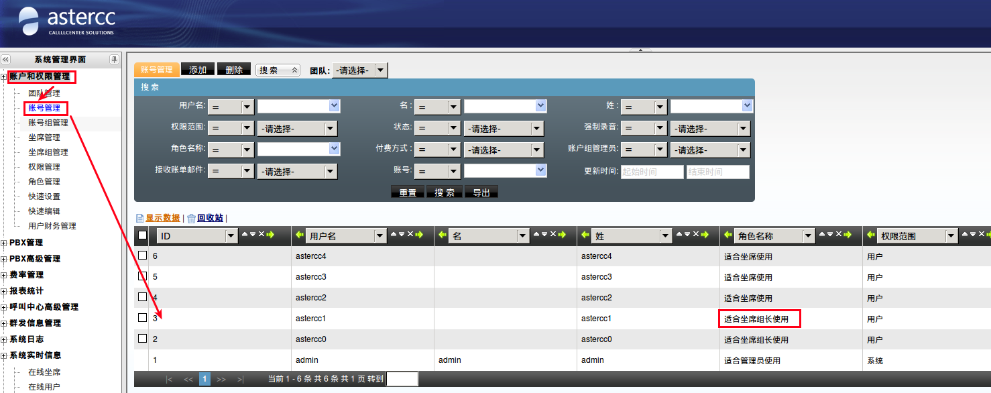Click the page jump input box
Viewport: 991px width, 393px height.
coord(402,379)
